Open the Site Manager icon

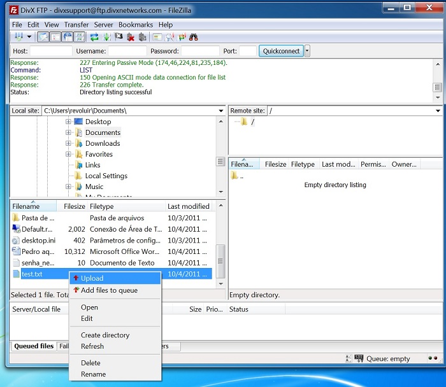(18, 37)
